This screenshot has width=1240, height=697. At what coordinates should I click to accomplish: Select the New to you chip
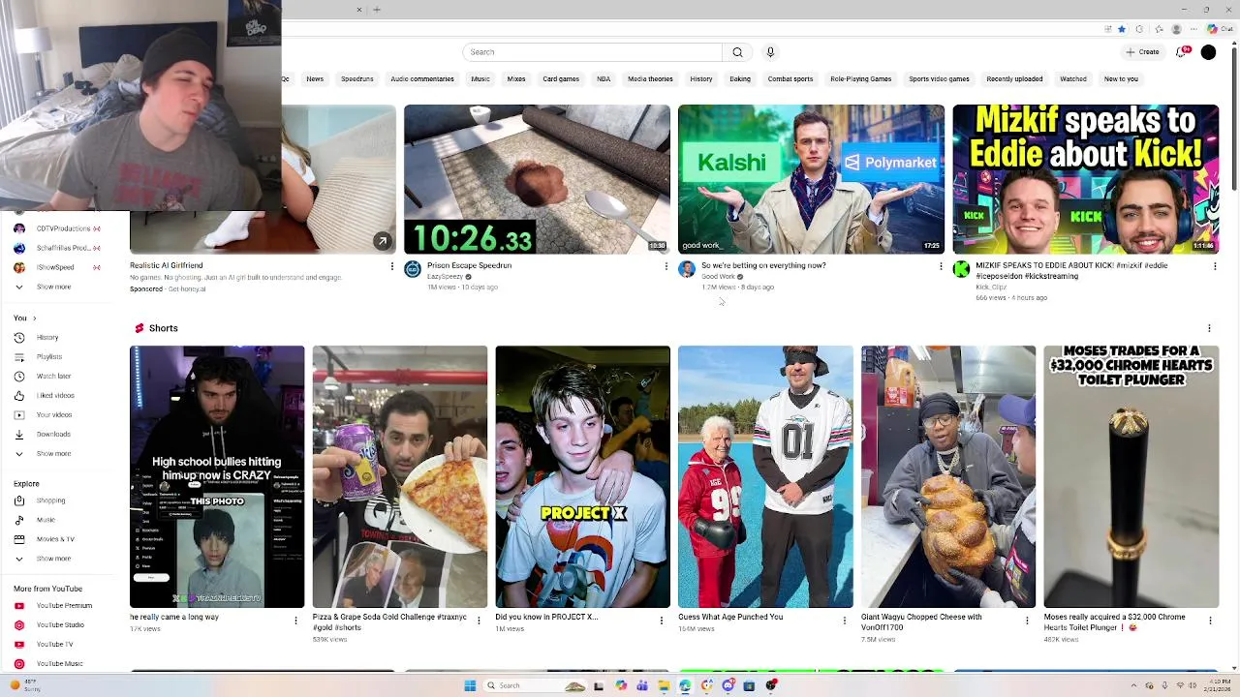click(x=1121, y=79)
